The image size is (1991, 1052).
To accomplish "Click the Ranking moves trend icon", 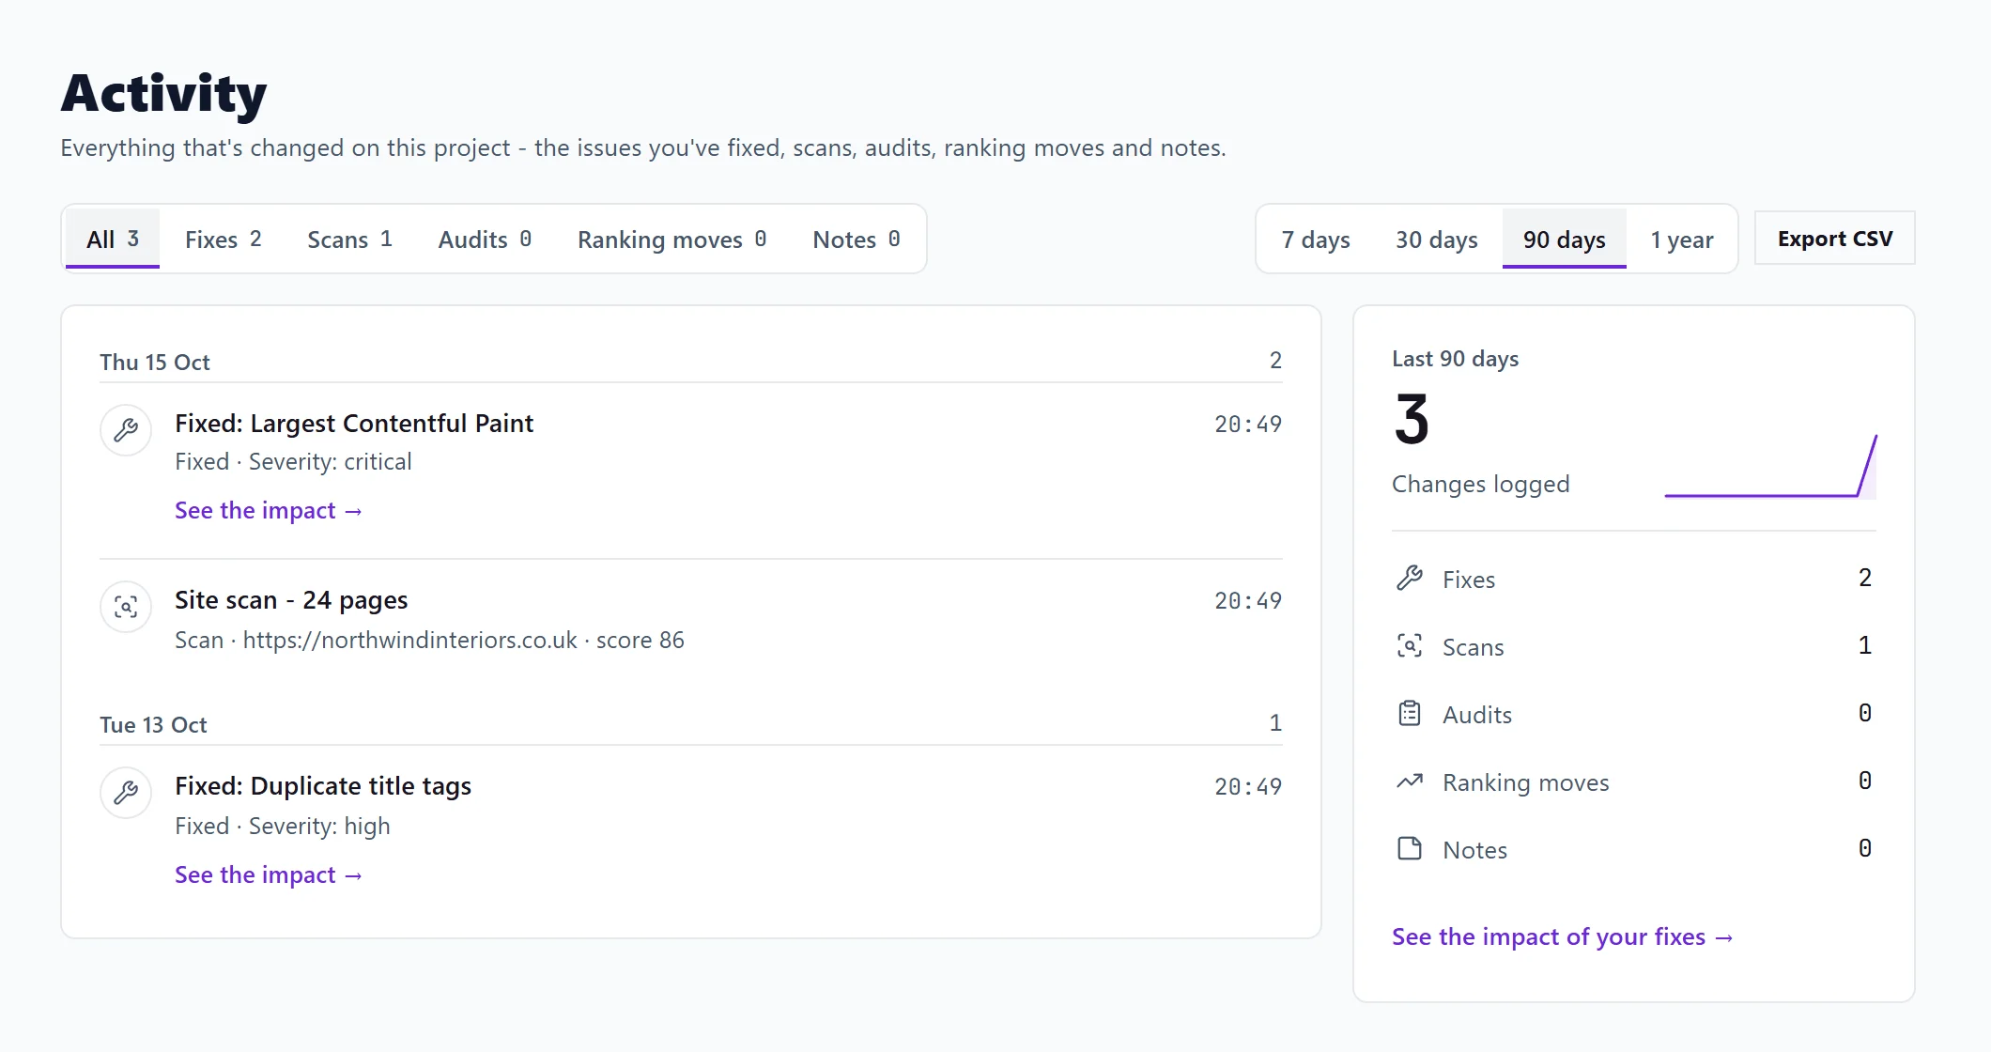I will point(1410,781).
